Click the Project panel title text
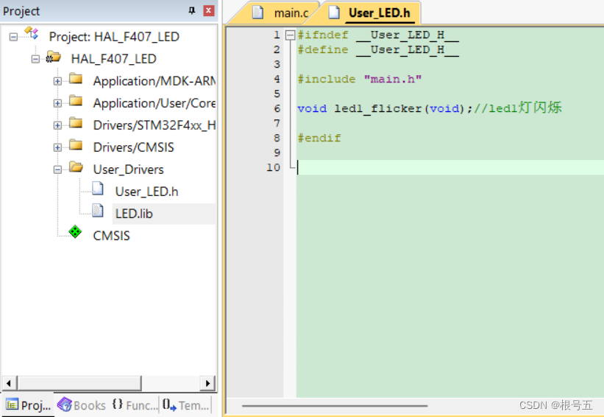Screen dimensions: 604x417 coord(21,11)
